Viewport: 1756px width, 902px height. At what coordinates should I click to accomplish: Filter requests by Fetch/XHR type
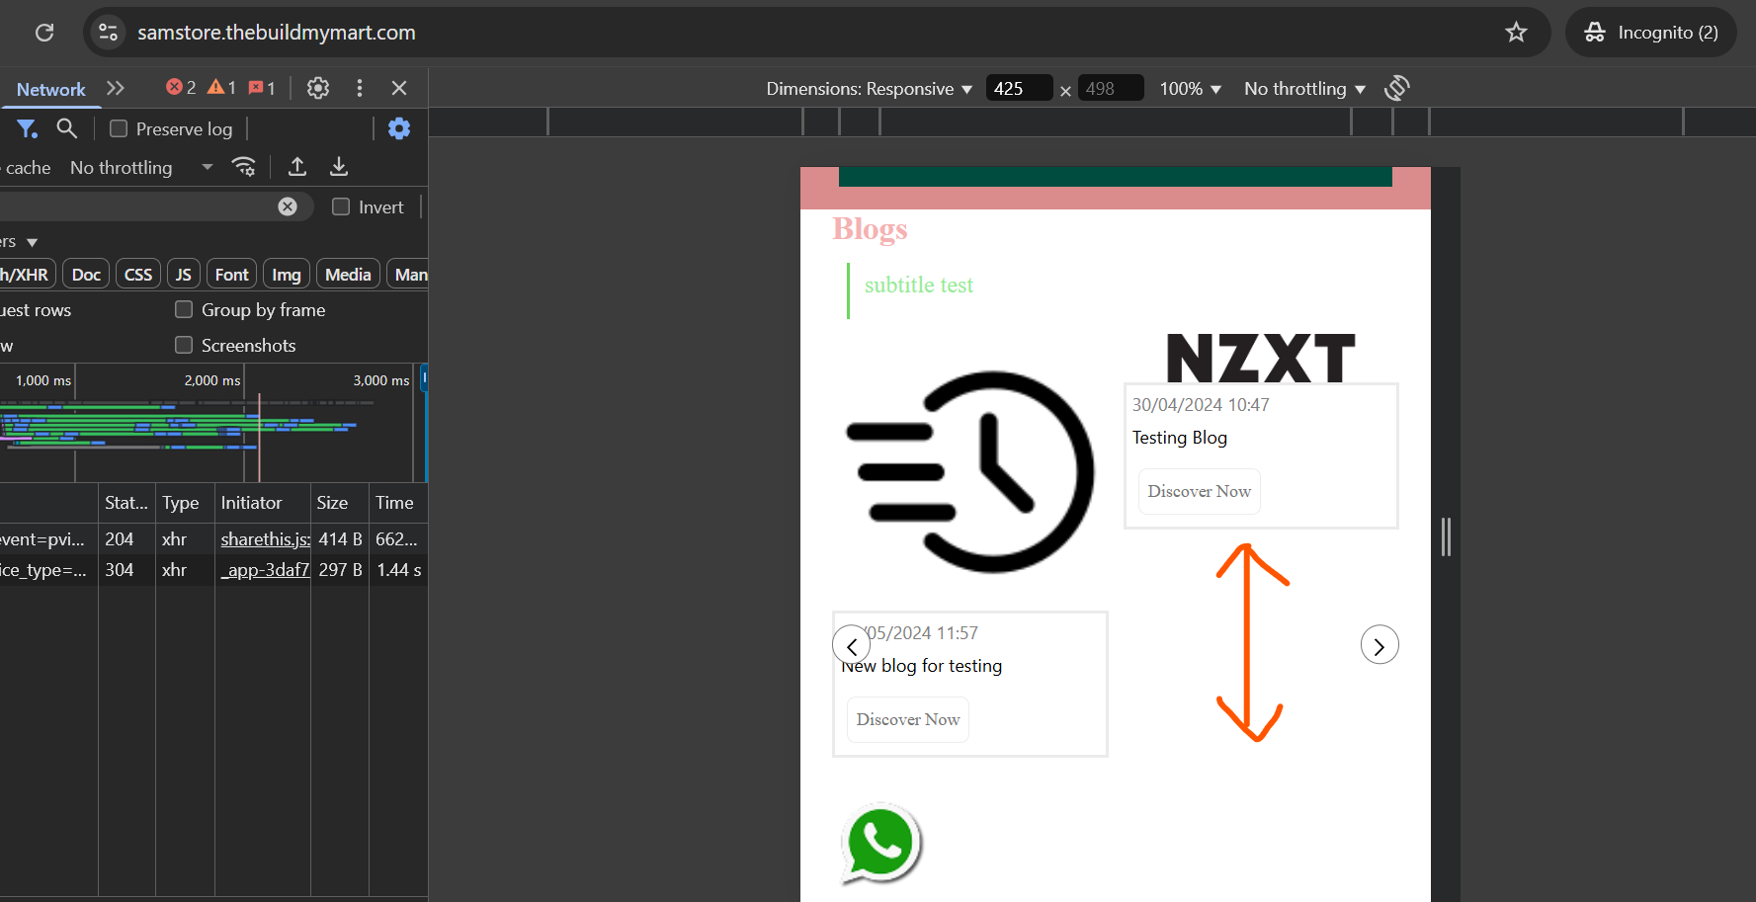pos(27,275)
